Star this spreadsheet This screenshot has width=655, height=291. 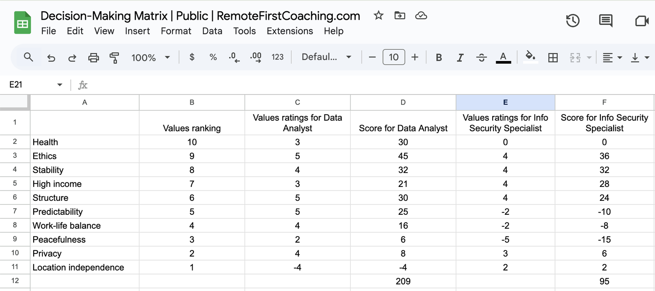[378, 15]
